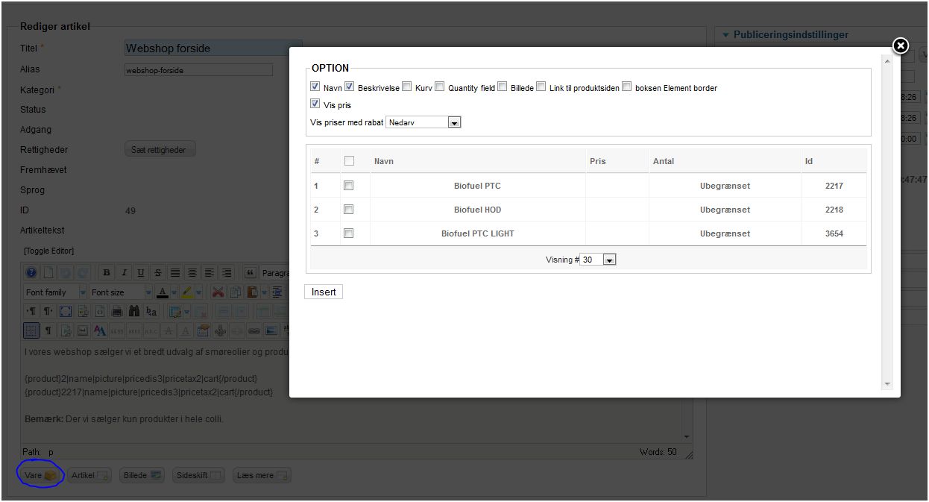This screenshot has width=929, height=502.
Task: Toggle the Beskrivelse checkbox
Action: coord(349,87)
